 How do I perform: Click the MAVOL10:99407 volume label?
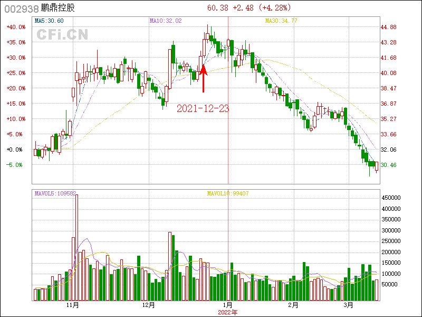point(228,193)
